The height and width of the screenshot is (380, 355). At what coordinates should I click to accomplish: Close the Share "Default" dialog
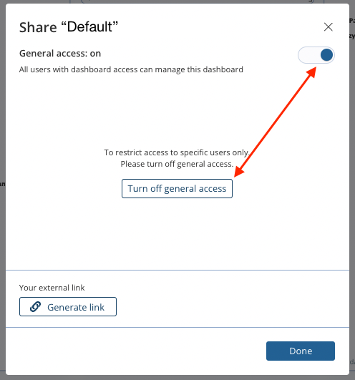pos(328,27)
